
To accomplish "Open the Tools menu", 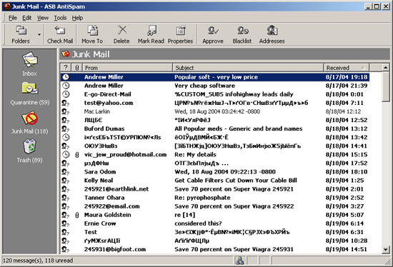I will pyautogui.click(x=60, y=18).
